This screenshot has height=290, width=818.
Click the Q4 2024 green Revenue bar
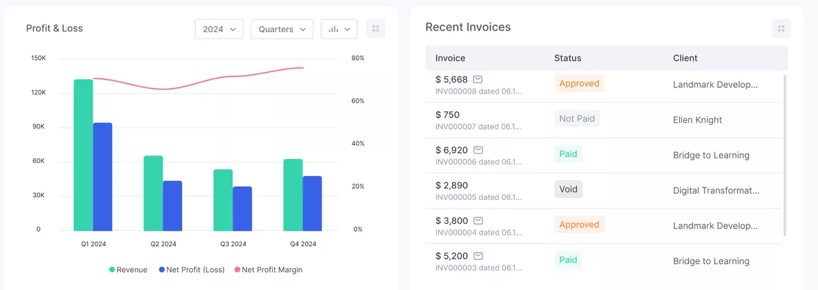coord(293,194)
